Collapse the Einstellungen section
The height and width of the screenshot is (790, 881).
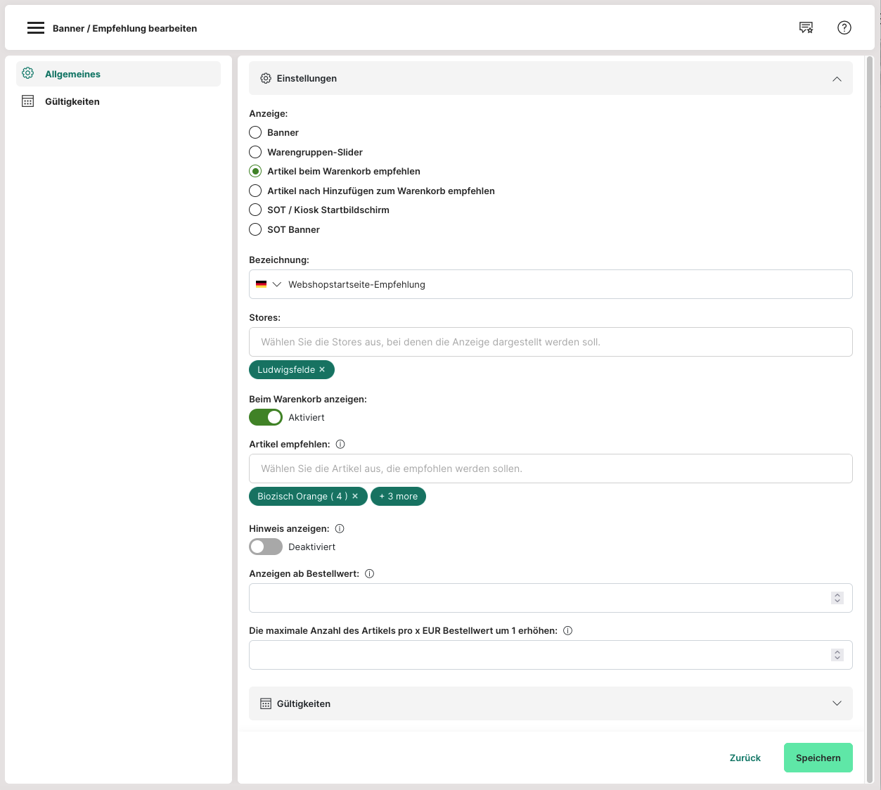tap(837, 79)
